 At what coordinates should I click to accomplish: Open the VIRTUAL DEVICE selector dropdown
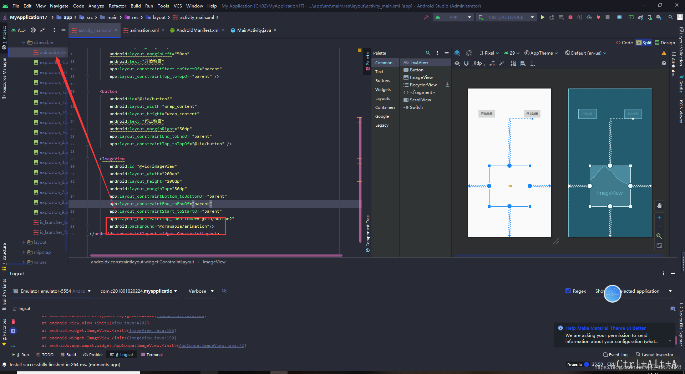(x=506, y=17)
